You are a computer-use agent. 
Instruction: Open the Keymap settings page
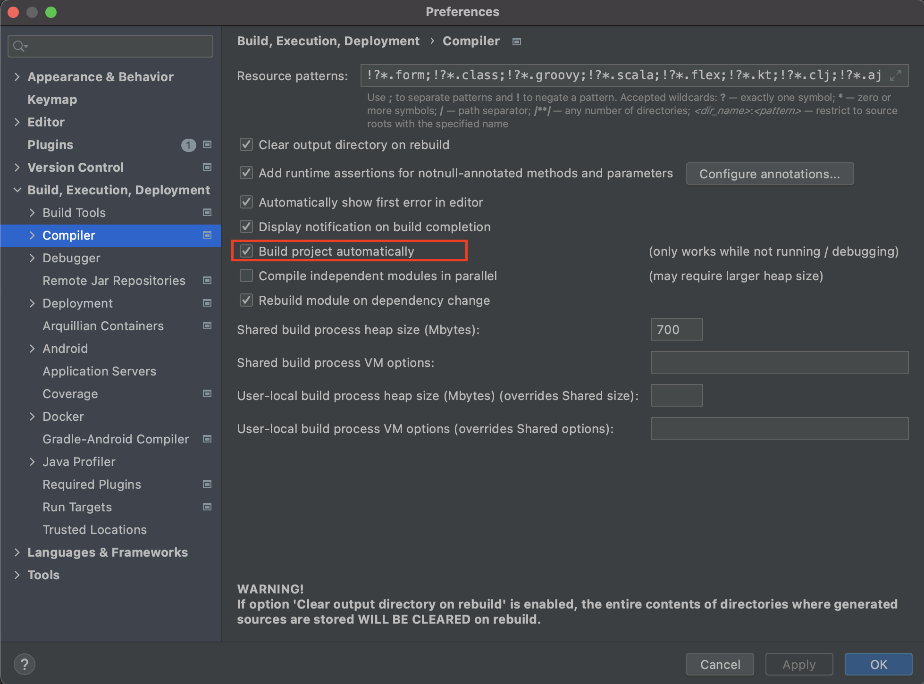pyautogui.click(x=52, y=100)
